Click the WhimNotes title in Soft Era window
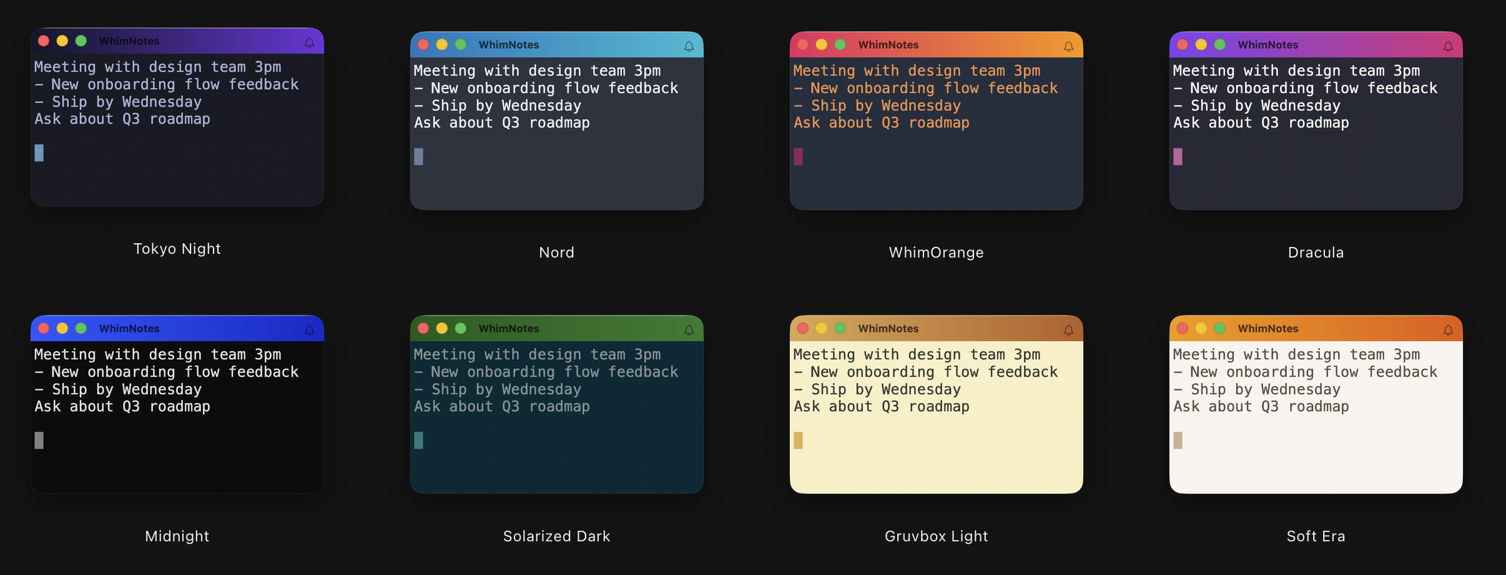Screen dimensions: 1506x575 (x=1268, y=329)
